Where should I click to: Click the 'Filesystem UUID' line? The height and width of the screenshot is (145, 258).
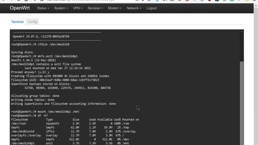pos(55,80)
